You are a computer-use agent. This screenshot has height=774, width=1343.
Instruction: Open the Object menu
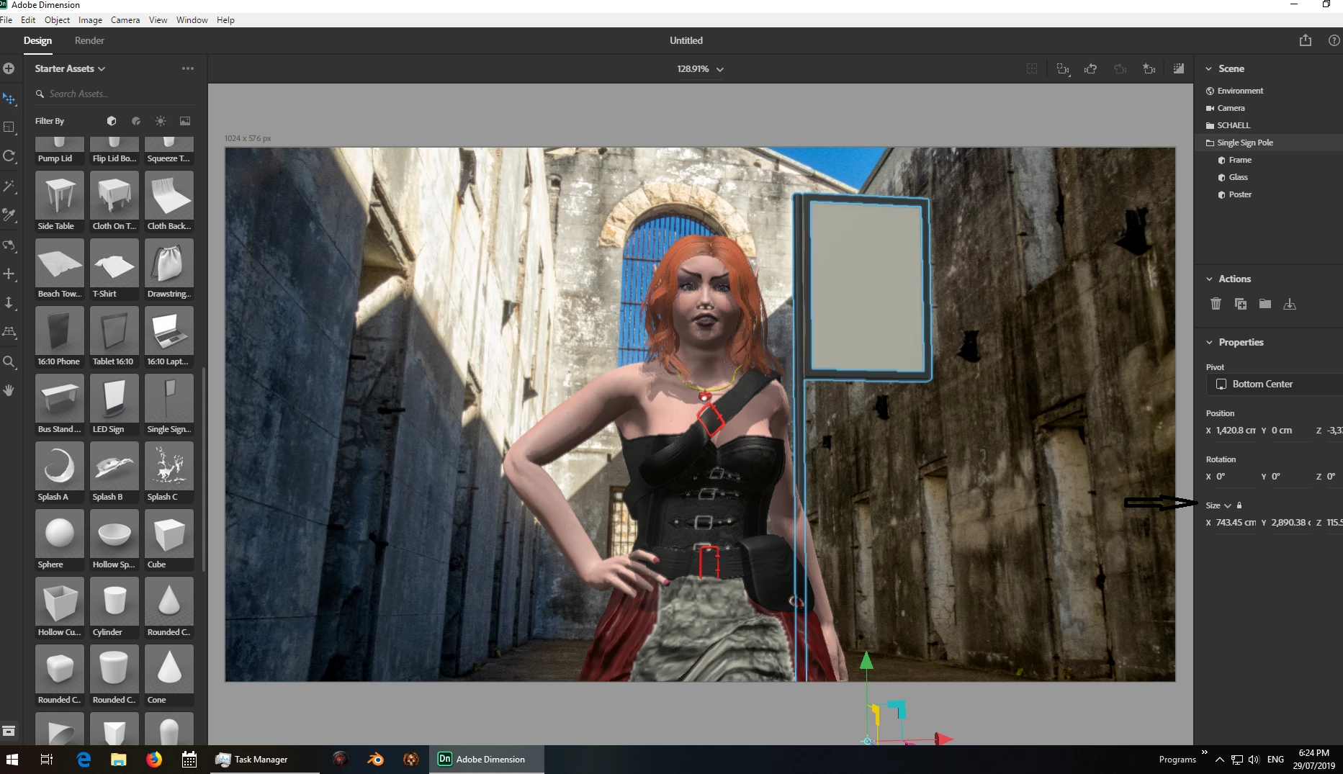pos(57,20)
